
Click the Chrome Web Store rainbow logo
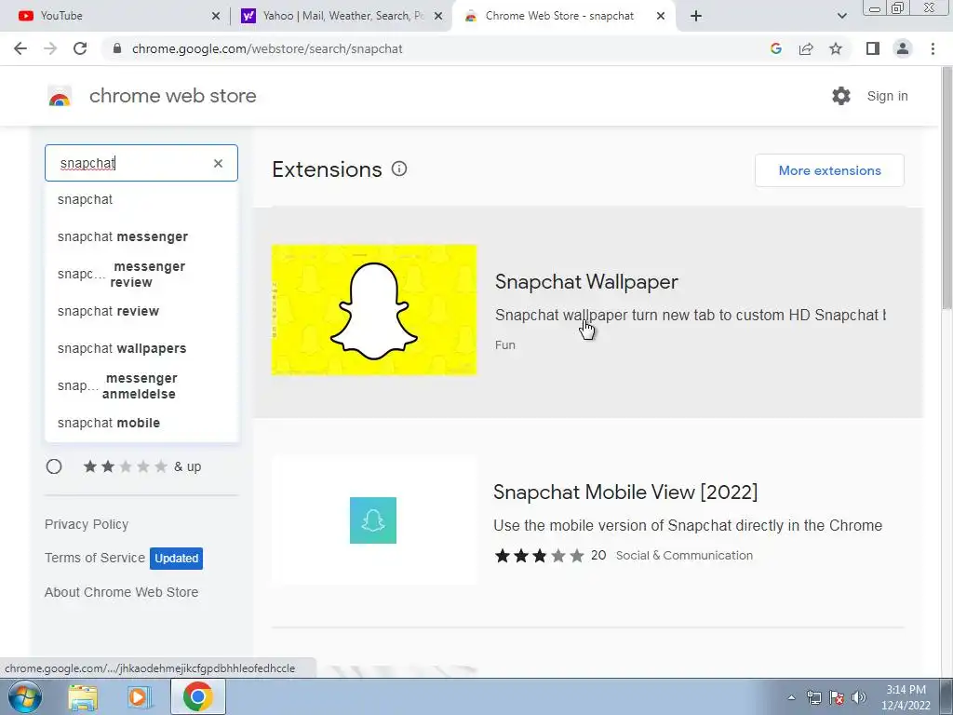[x=60, y=96]
